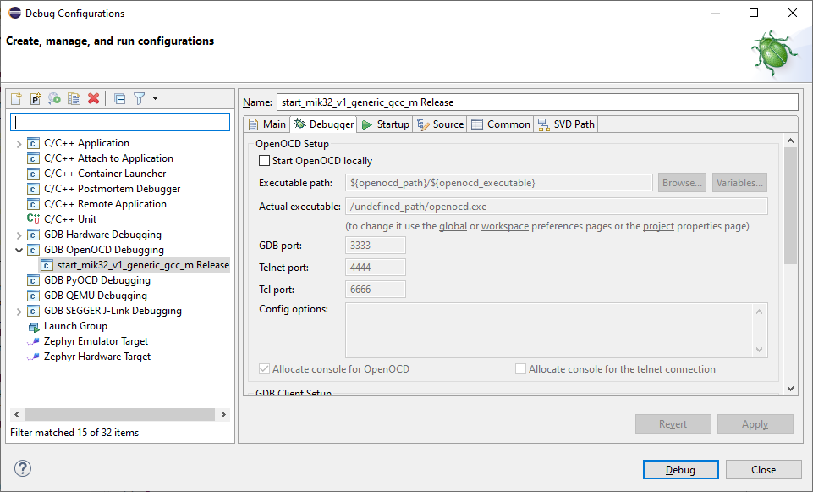Check Allocate console for the telnet connection
The height and width of the screenshot is (492, 813).
point(521,369)
